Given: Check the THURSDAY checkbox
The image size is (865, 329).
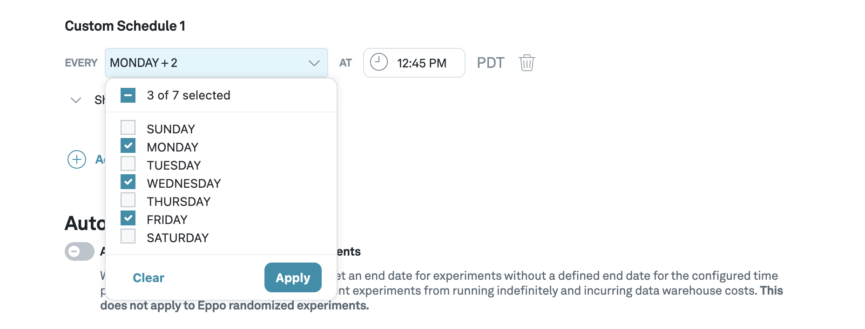Looking at the screenshot, I should [128, 200].
